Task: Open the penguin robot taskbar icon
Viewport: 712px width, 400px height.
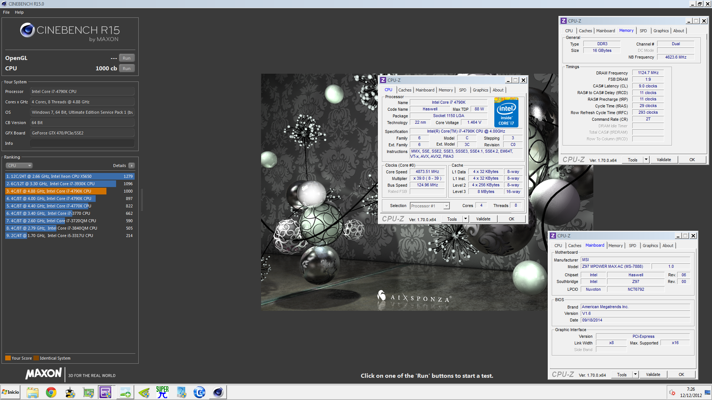Action: [70, 392]
